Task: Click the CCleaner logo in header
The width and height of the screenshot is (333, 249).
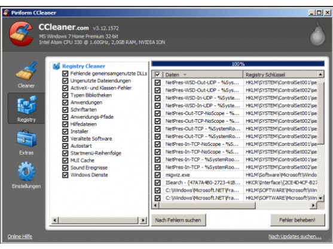Action: pos(22,34)
